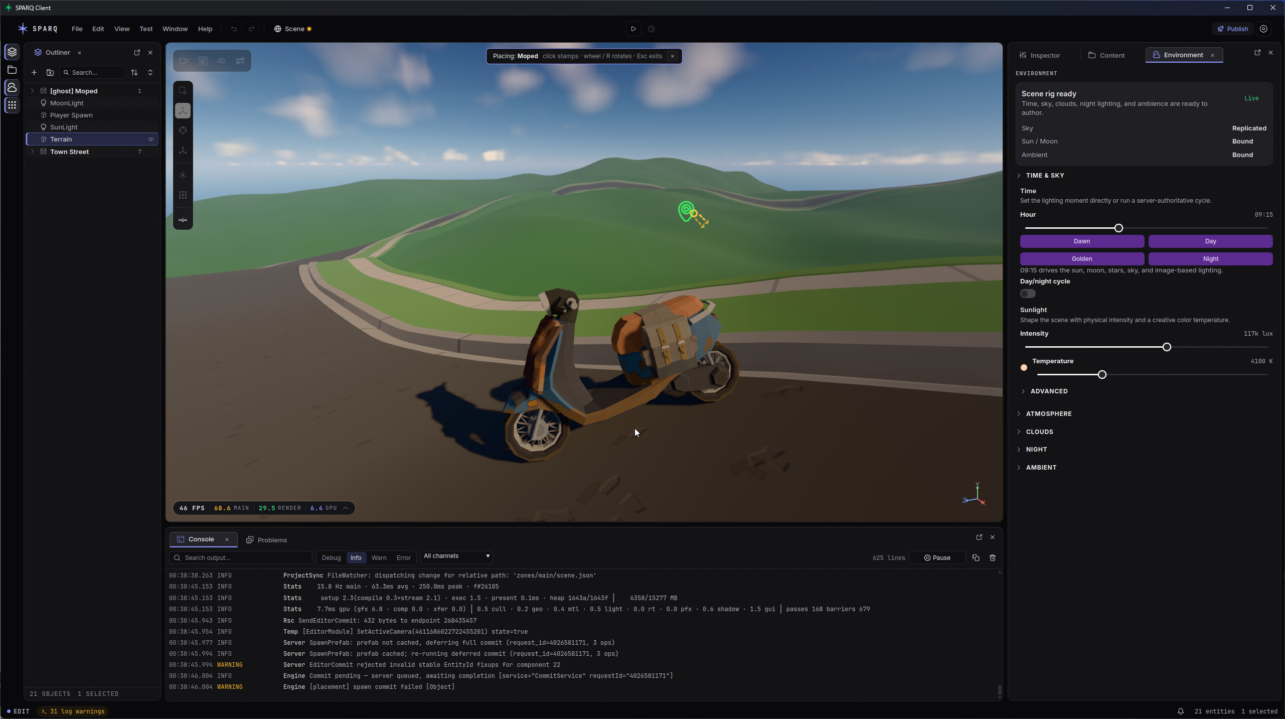
Task: Sort the Outliner entries
Action: [x=134, y=73]
